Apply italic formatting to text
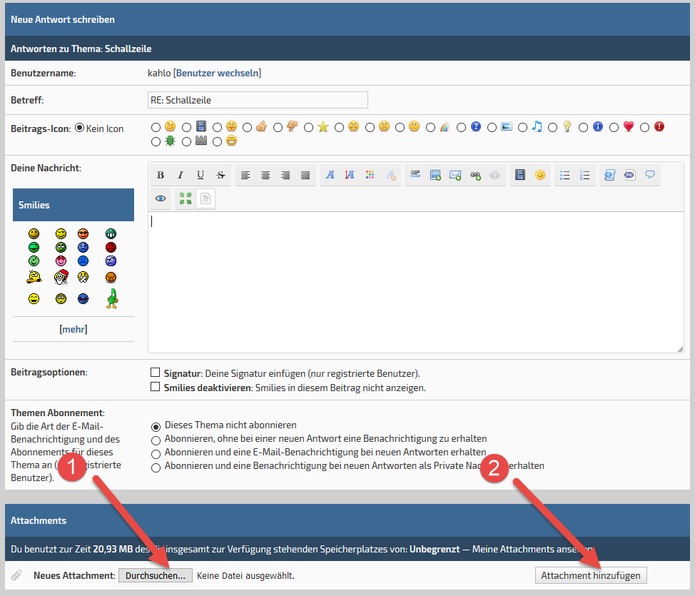The height and width of the screenshot is (596, 695). coord(181,176)
